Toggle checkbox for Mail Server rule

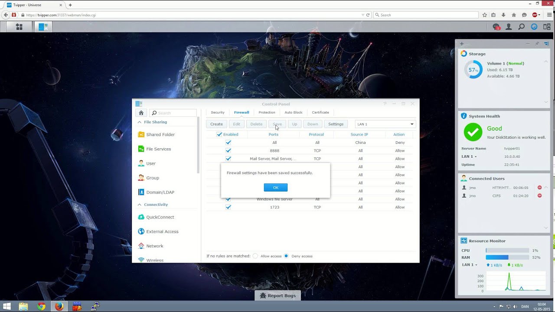[x=229, y=159]
